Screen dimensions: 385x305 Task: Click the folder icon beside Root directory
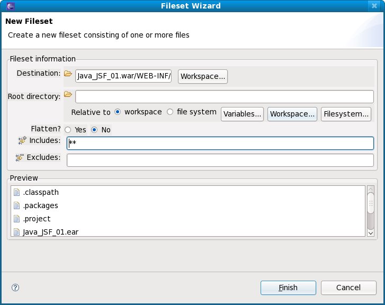point(68,95)
